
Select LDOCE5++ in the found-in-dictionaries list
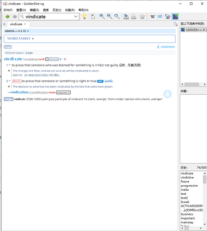pyautogui.click(x=194, y=30)
